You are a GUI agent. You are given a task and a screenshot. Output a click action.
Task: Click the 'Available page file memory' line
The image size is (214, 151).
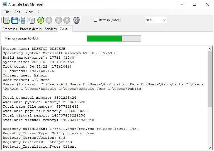pos(45,111)
